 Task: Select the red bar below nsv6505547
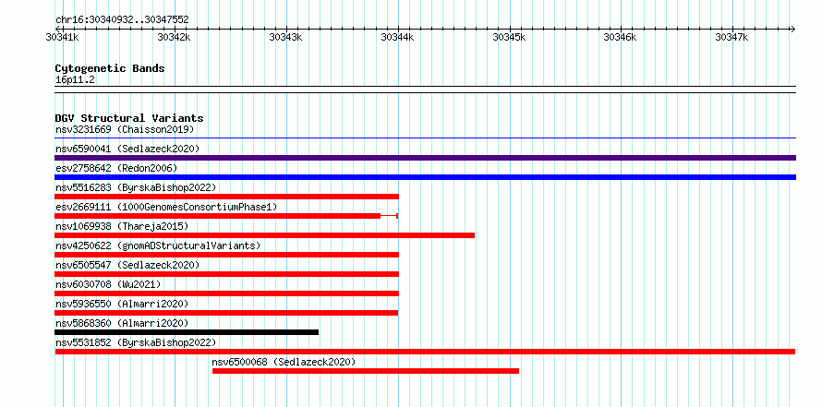pos(227,274)
